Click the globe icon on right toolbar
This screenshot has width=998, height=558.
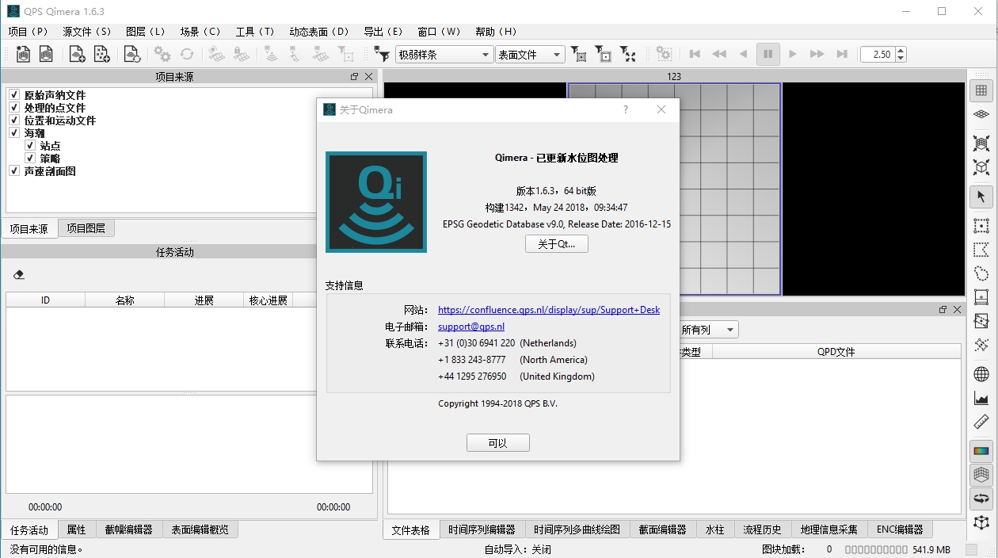[981, 374]
